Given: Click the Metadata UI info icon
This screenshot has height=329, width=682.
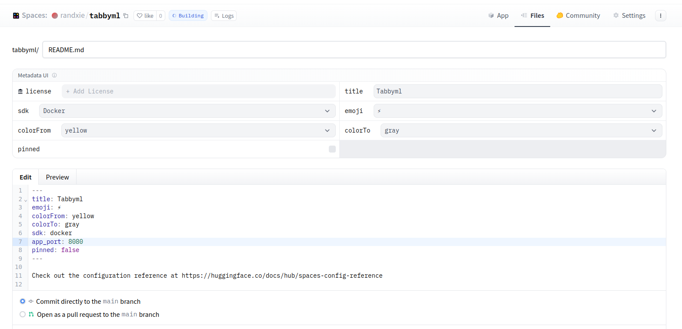Looking at the screenshot, I should [x=54, y=75].
